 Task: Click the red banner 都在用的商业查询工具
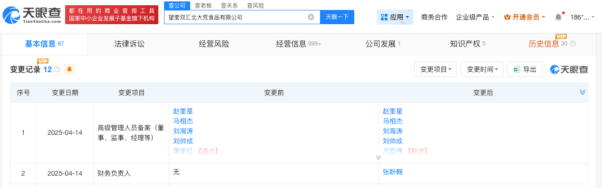coord(112,15)
